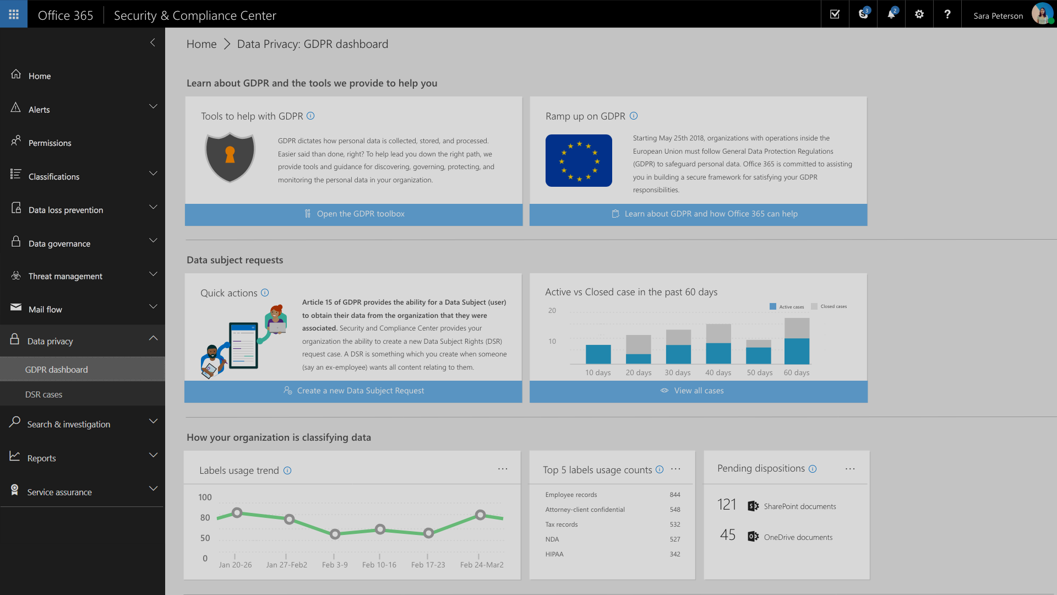
Task: Open more options for Labels usage trend
Action: tap(502, 468)
